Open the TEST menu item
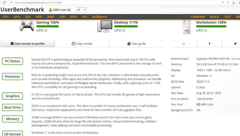This screenshot has width=240, height=136. 227,17
